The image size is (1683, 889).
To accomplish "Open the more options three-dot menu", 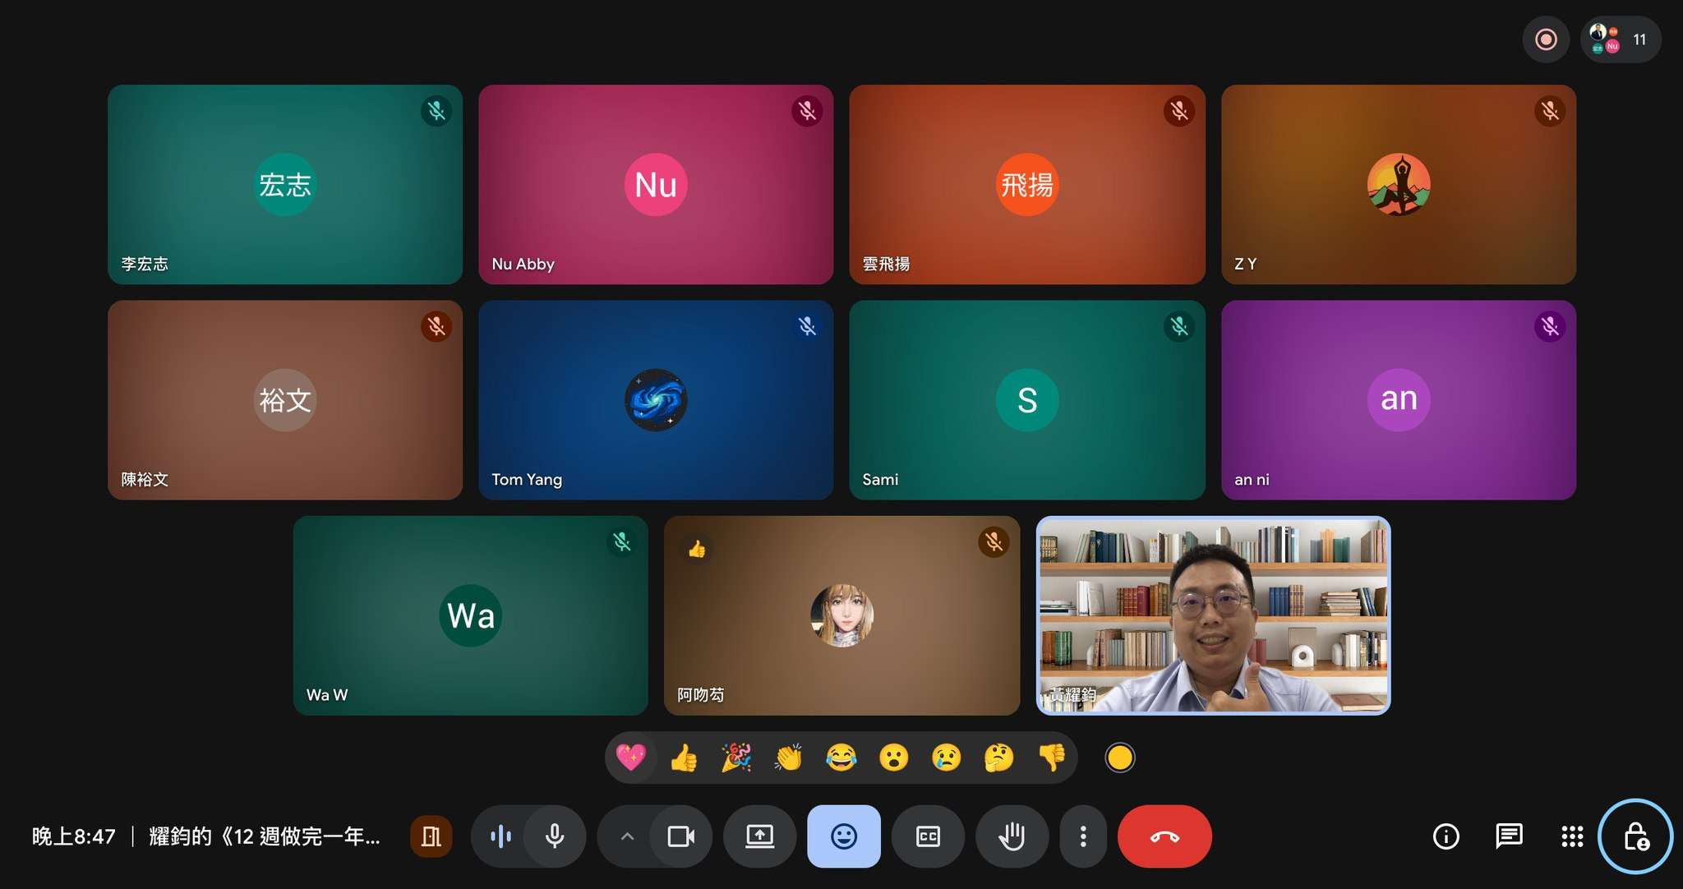I will point(1083,836).
